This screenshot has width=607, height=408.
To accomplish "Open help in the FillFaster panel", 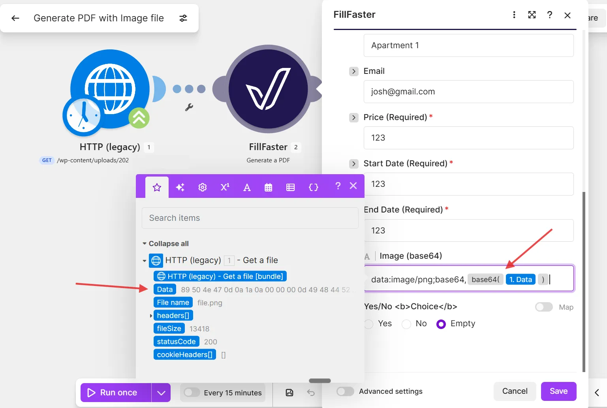I will tap(550, 15).
